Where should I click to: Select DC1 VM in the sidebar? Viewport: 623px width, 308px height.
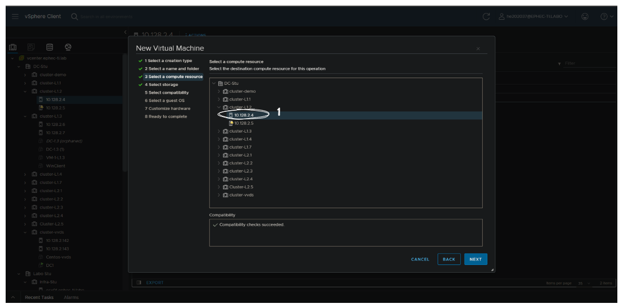(x=50, y=265)
